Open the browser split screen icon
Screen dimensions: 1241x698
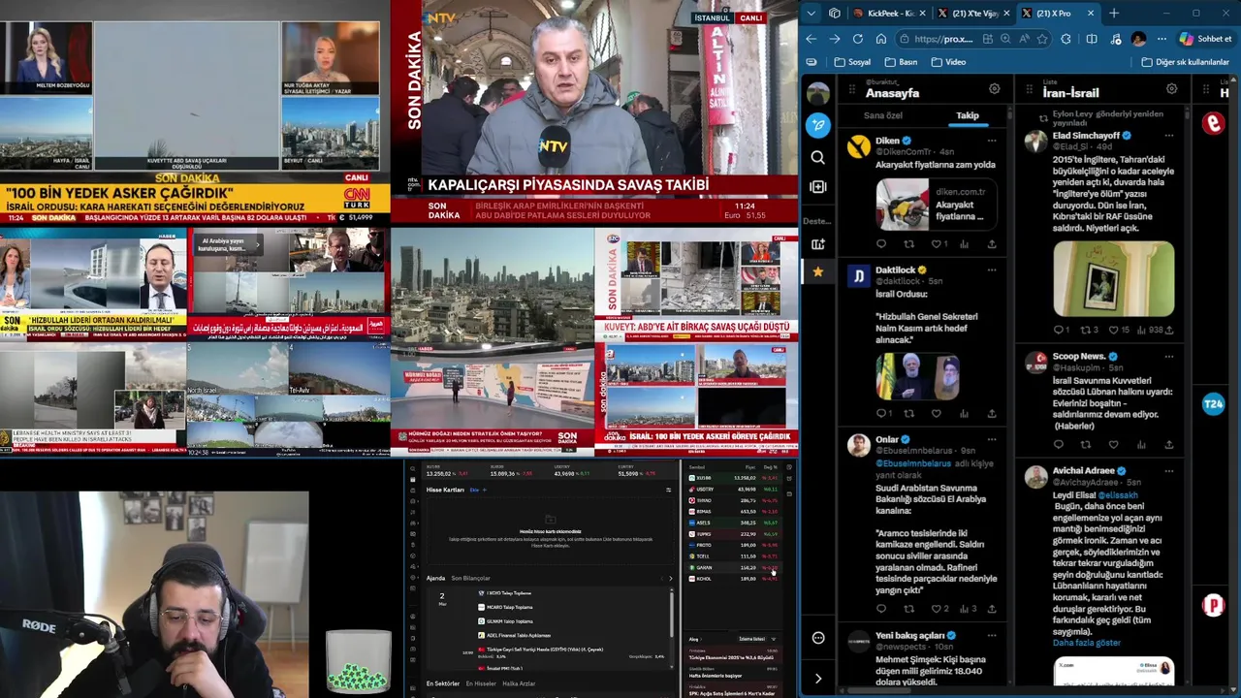[x=1091, y=39]
